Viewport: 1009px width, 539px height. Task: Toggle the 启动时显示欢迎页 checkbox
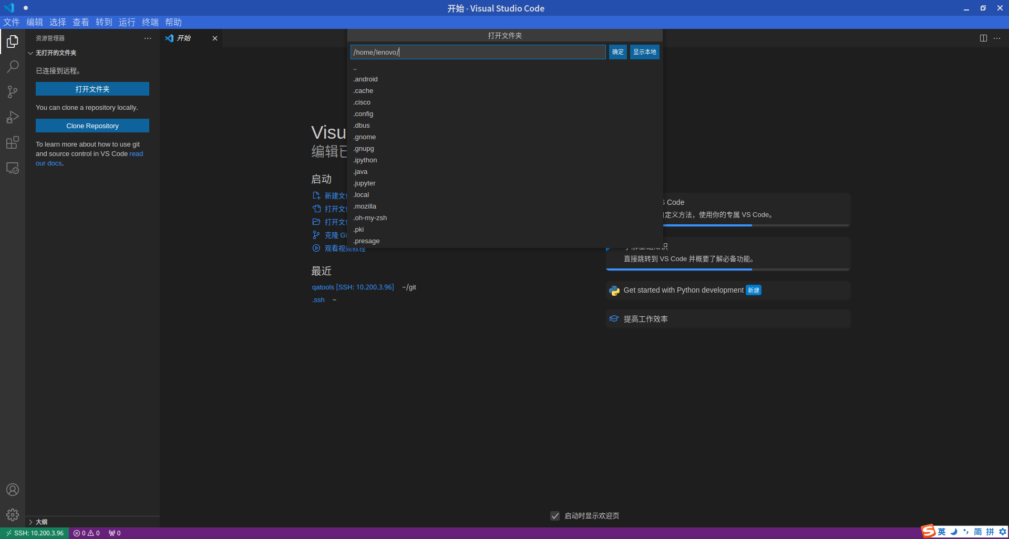pos(555,516)
